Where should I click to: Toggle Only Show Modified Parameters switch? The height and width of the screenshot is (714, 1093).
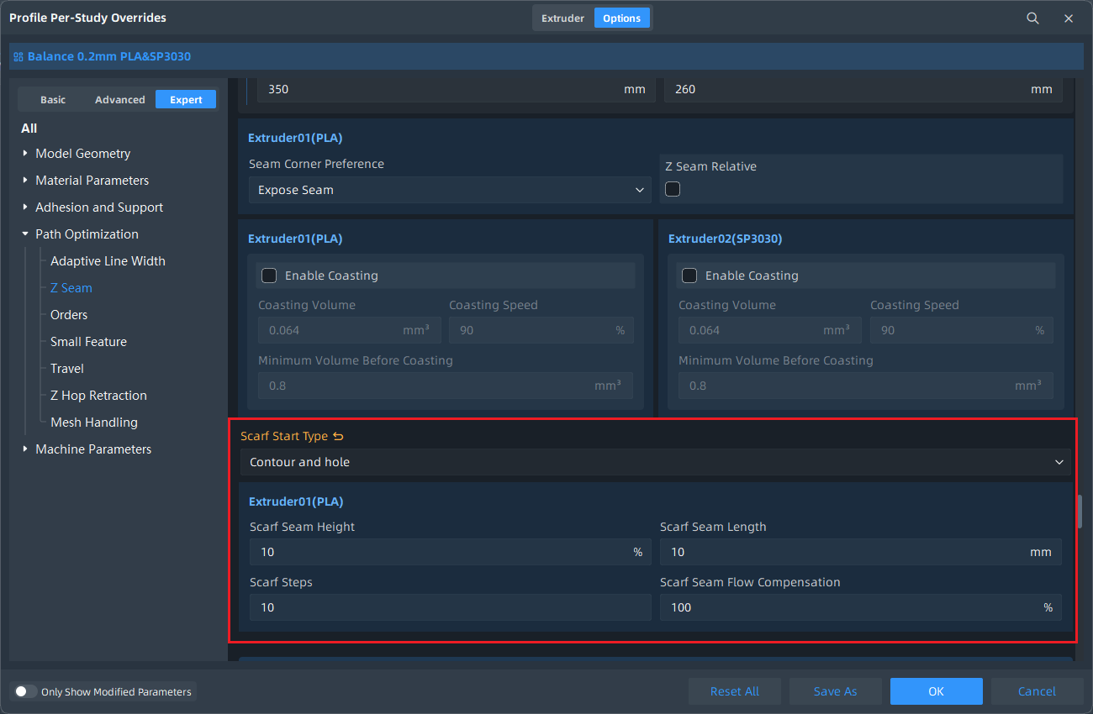pos(26,692)
